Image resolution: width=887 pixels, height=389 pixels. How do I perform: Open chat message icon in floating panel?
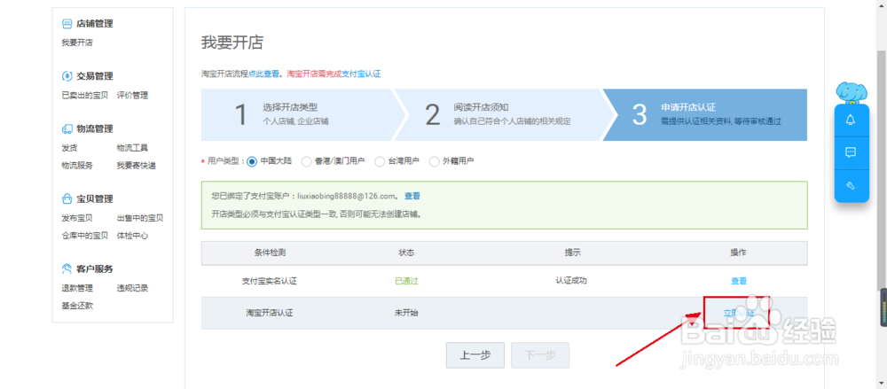[x=851, y=152]
